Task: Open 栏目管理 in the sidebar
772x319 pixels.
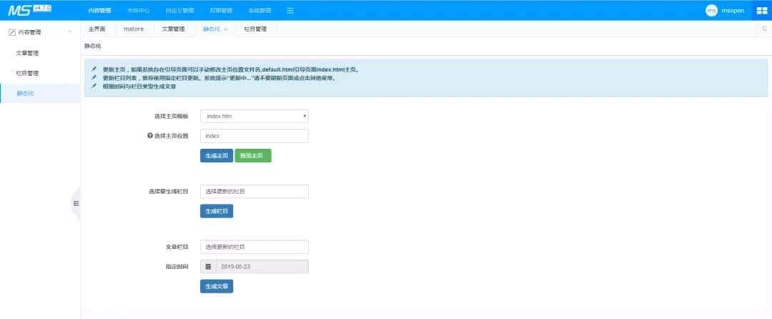Action: (x=27, y=73)
